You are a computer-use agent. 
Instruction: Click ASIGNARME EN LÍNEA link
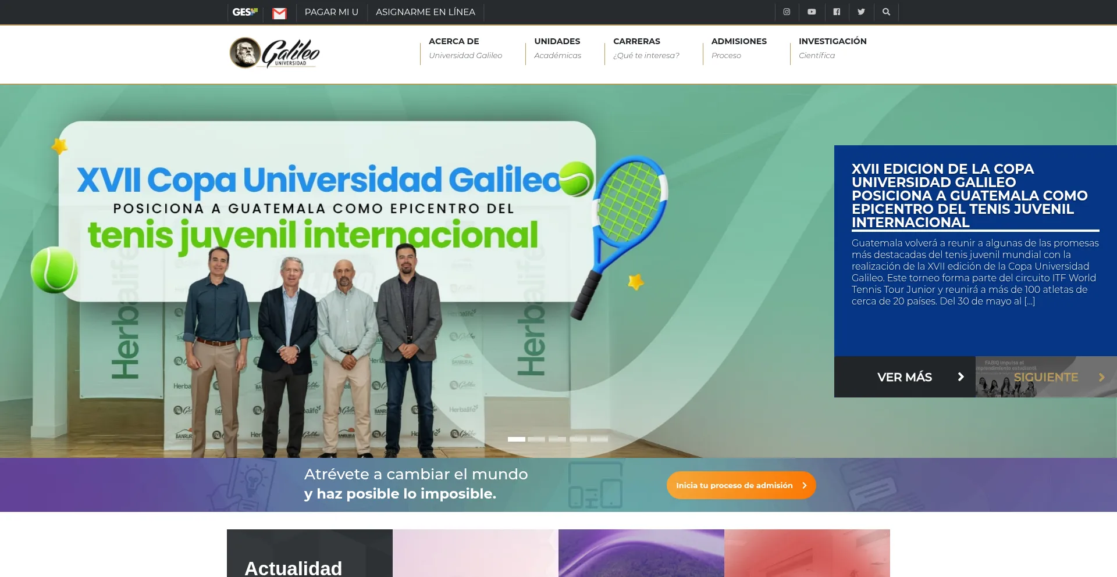pyautogui.click(x=425, y=12)
